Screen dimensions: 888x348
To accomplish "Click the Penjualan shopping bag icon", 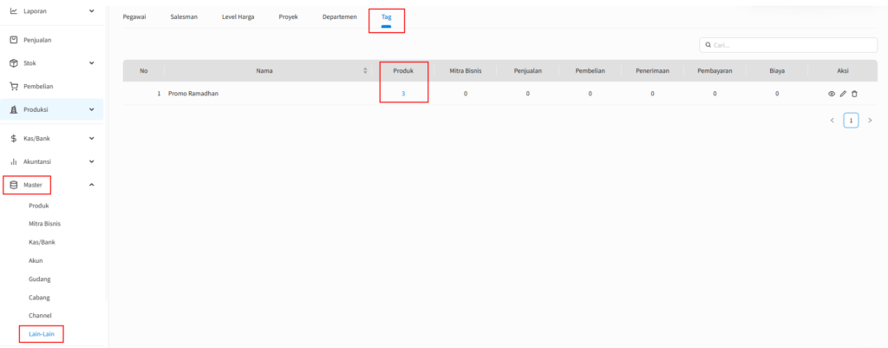I will (x=14, y=40).
